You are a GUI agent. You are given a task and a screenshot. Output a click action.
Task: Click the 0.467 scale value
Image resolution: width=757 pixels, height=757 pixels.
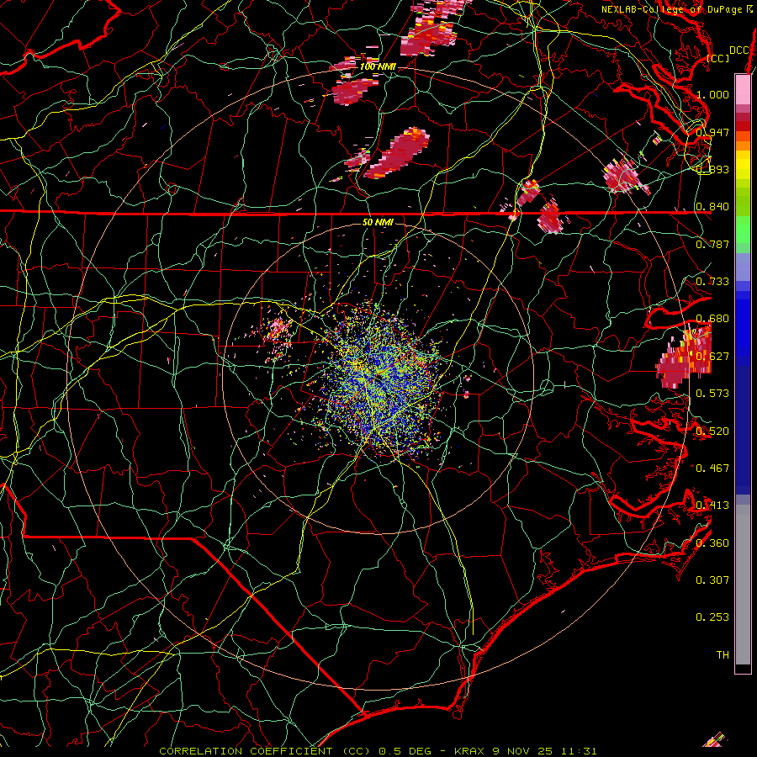pyautogui.click(x=712, y=468)
